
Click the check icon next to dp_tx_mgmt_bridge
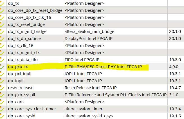pos(2,32)
